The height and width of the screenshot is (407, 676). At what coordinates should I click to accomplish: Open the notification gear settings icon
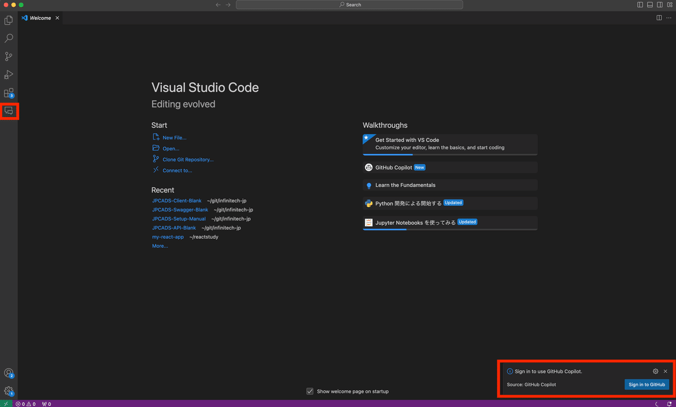(656, 372)
